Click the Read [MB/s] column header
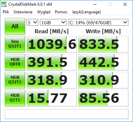This screenshot has height=122, width=133. (52, 31)
